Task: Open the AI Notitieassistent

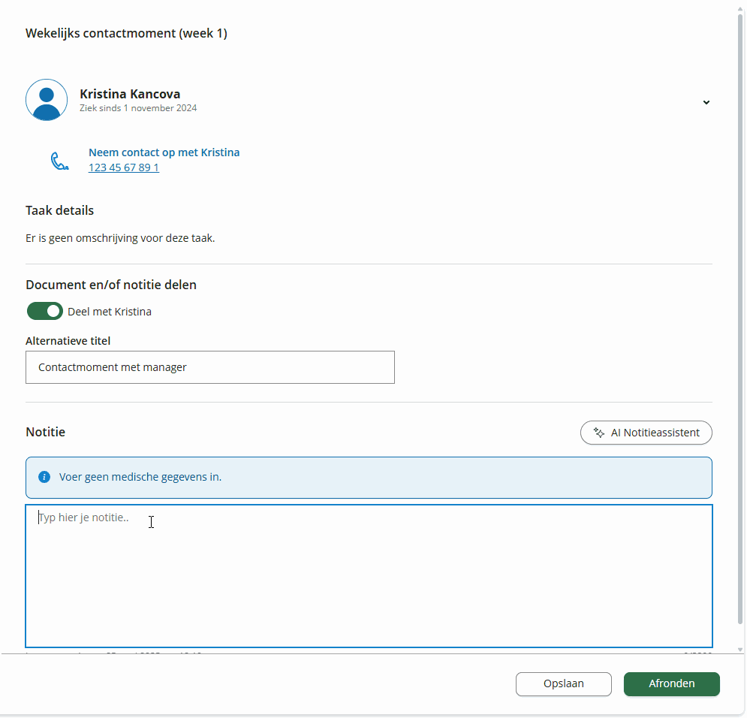Action: pyautogui.click(x=646, y=433)
